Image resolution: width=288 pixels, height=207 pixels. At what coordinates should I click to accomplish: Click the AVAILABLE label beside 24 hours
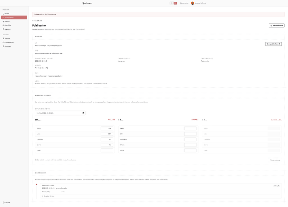111,120
